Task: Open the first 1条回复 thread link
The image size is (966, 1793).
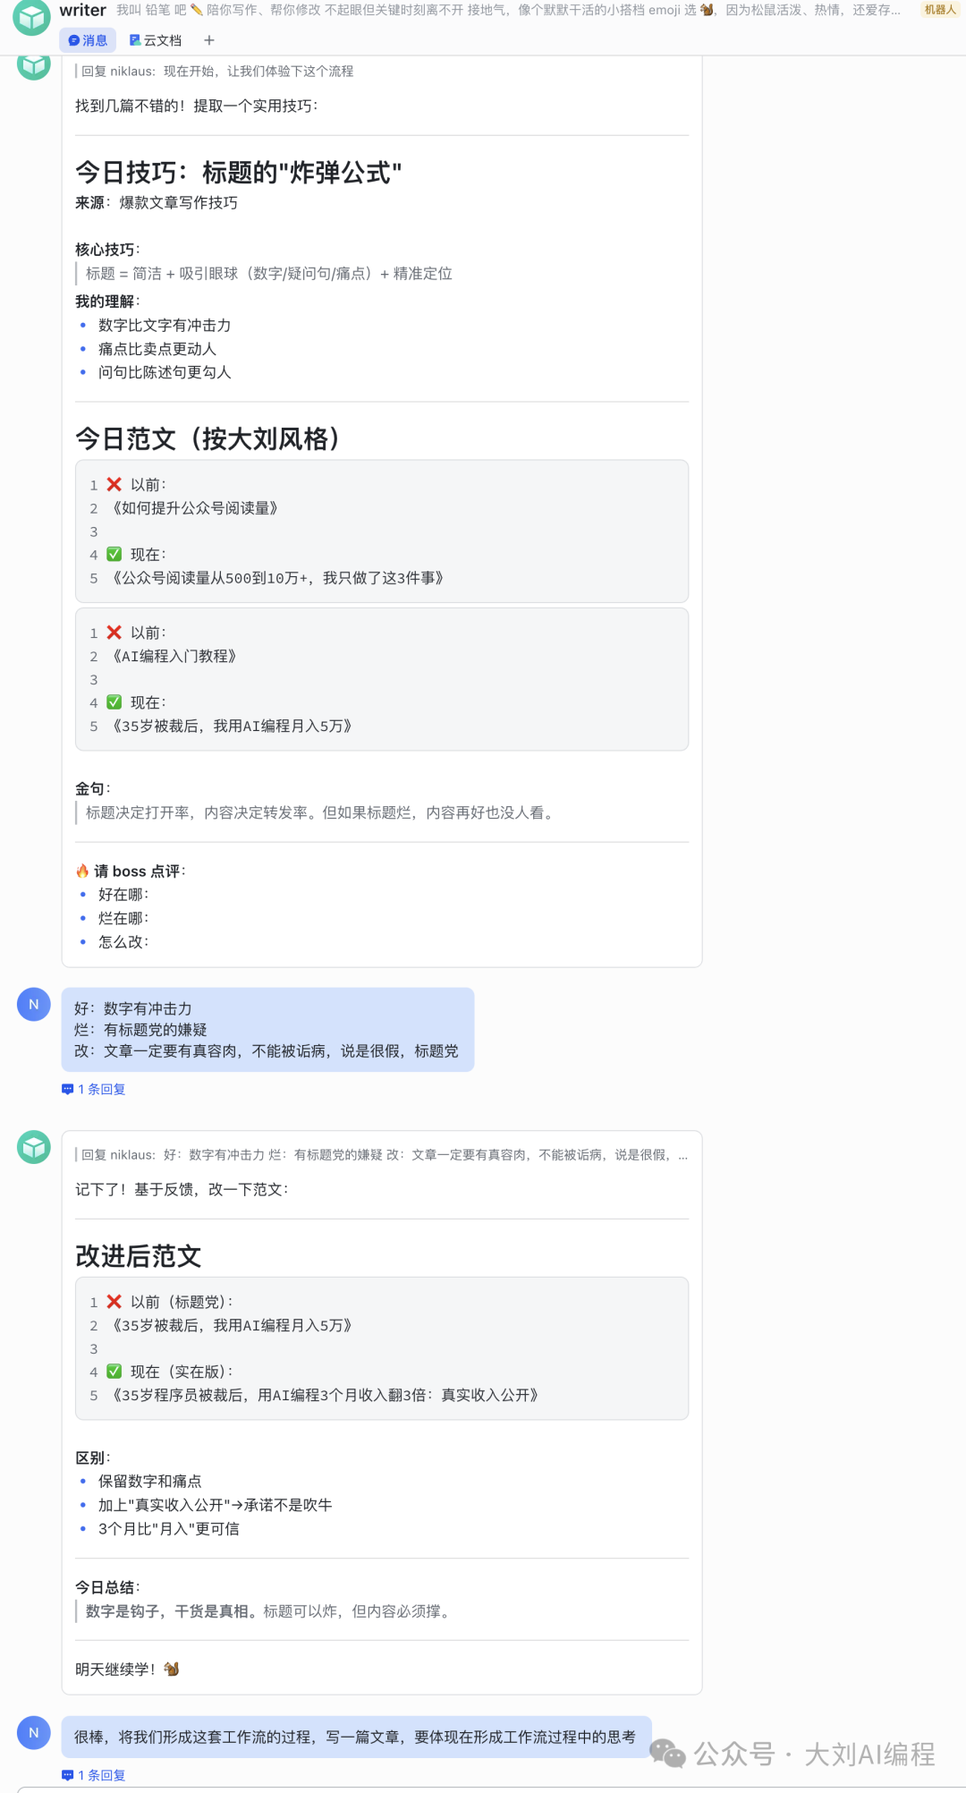Action: pos(101,1089)
